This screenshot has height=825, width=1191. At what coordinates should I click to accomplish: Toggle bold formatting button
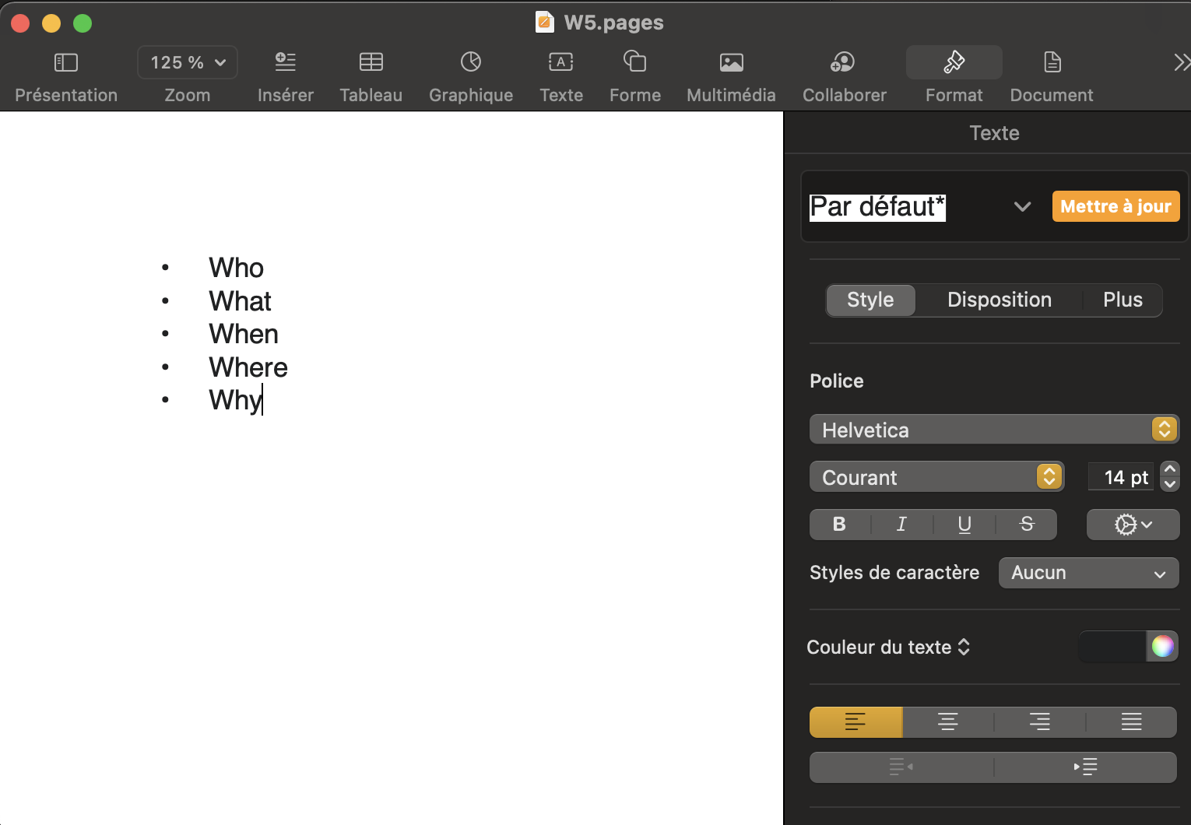tap(839, 525)
